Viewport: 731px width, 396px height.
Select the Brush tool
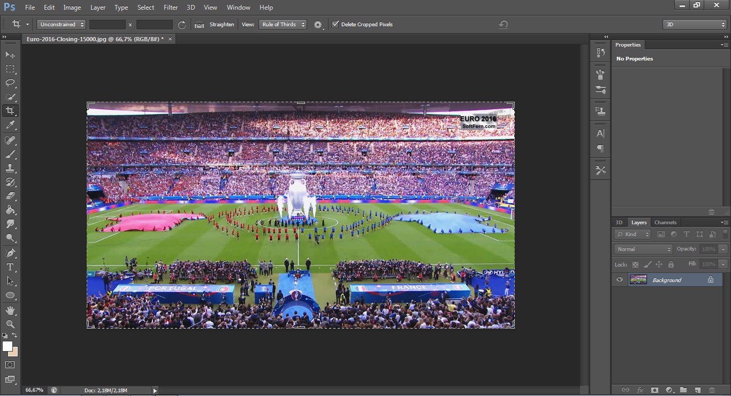[x=10, y=154]
